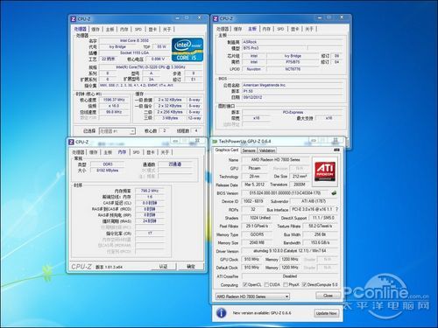Select SPD tab in the mainboard window
This screenshot has width=438, height=328.
280,29
